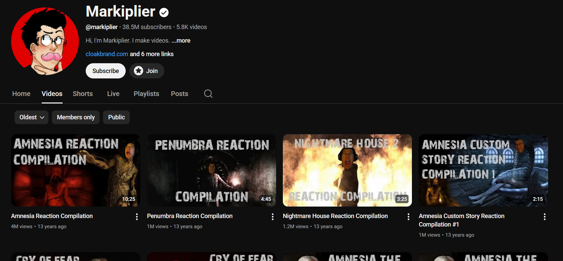This screenshot has height=261, width=563.
Task: Click the channel search magnifier icon
Action: coord(208,94)
